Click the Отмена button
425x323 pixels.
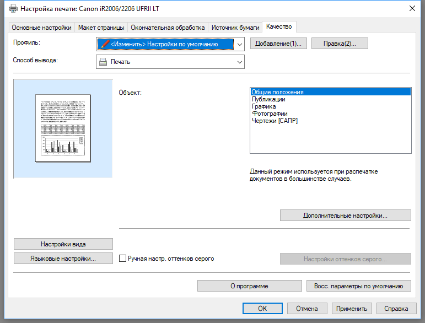click(x=307, y=308)
